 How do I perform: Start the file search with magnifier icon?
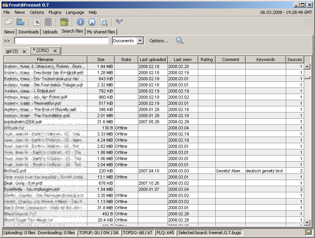[179, 41]
